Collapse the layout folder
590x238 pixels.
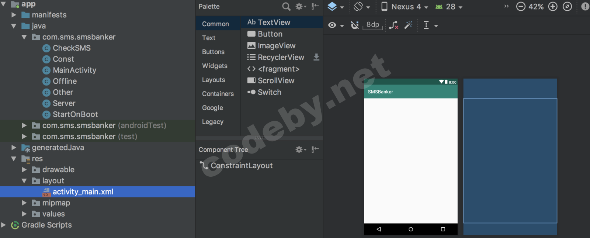[x=24, y=181]
